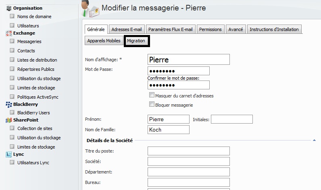Image resolution: width=321 pixels, height=190 pixels.
Task: Click the SharePoint section icon
Action: coord(9,120)
